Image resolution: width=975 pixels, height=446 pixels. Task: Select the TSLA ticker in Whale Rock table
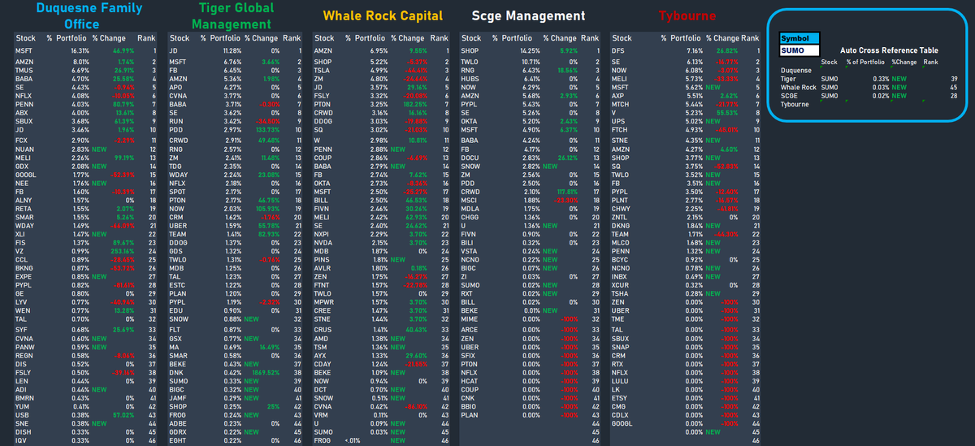click(x=323, y=72)
